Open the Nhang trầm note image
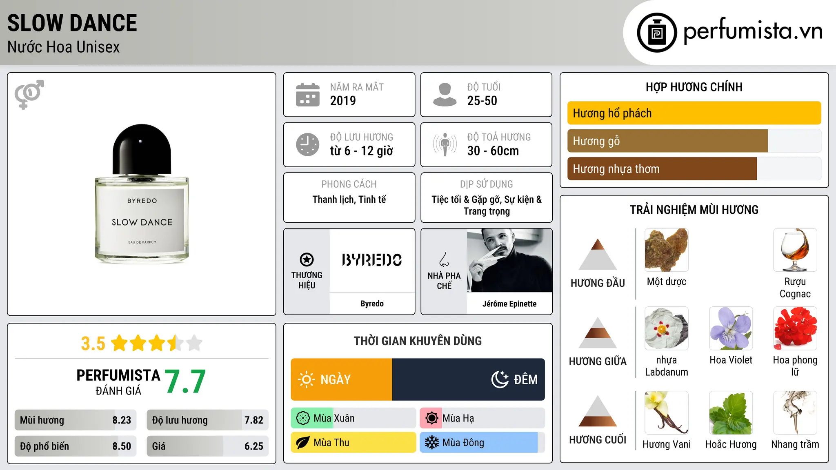The width and height of the screenshot is (836, 470). coord(795,413)
